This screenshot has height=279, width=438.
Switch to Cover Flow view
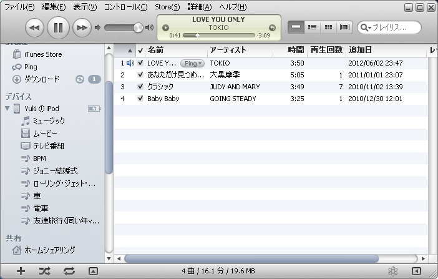click(344, 27)
